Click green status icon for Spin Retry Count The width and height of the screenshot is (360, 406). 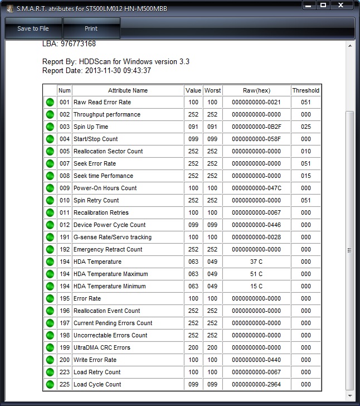click(50, 200)
